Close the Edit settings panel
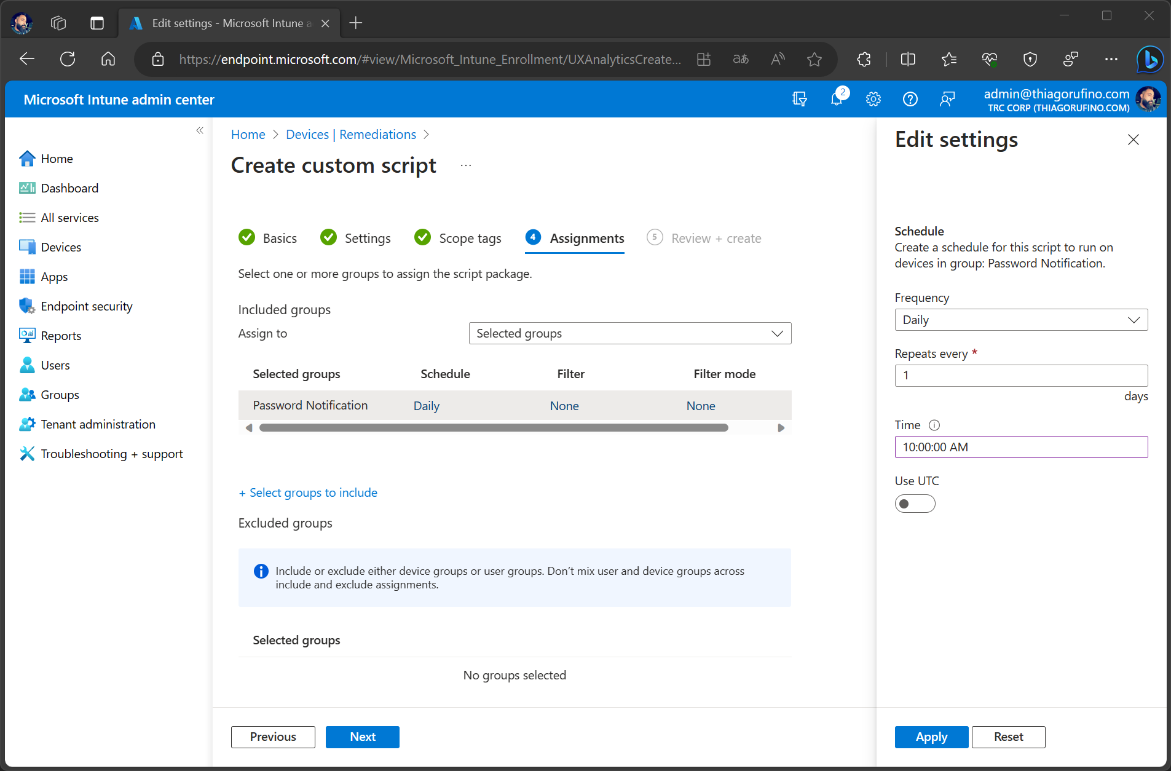This screenshot has width=1171, height=771. coord(1134,140)
